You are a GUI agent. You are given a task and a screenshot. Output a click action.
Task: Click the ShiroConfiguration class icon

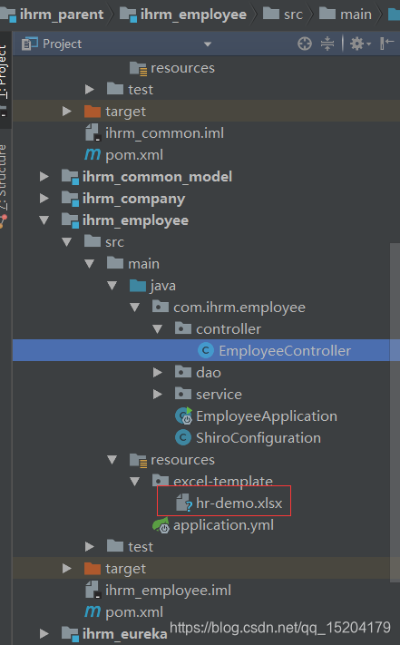pos(183,437)
